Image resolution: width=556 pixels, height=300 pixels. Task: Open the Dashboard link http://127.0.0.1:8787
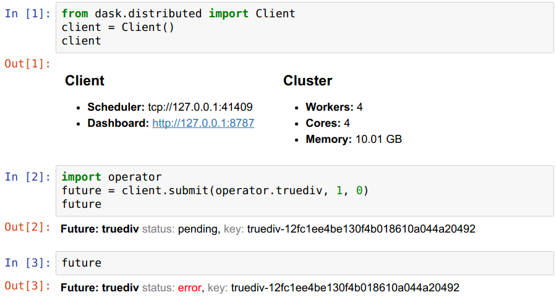pyautogui.click(x=203, y=123)
